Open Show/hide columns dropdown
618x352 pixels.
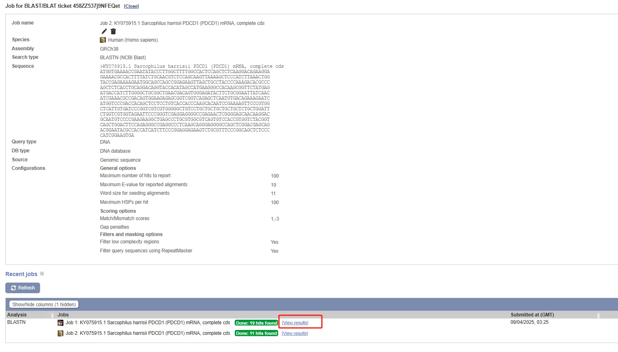(44, 305)
